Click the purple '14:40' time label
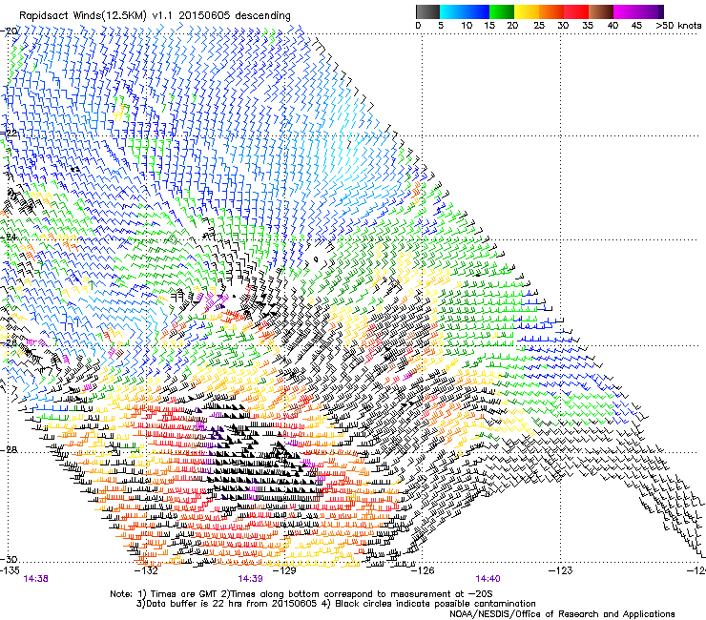Viewport: 706px width, 620px height. click(x=488, y=579)
